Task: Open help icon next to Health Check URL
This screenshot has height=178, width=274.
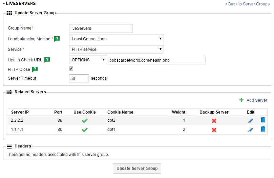Action: (47, 60)
